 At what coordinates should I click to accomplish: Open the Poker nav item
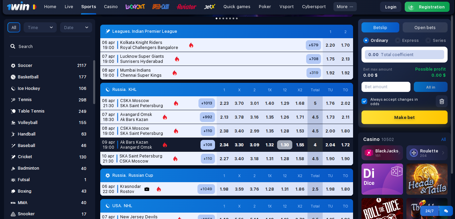tap(265, 6)
